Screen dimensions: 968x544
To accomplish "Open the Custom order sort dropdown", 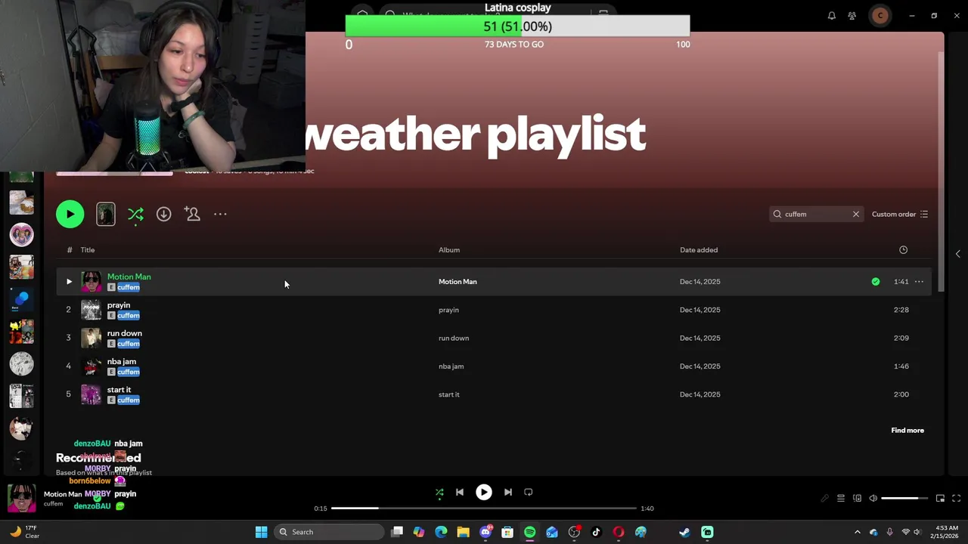I will [900, 214].
